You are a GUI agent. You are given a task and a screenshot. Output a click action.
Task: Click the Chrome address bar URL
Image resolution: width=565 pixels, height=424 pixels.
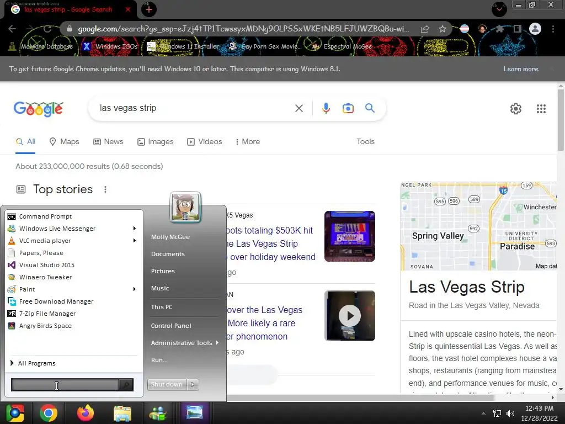[x=243, y=29]
